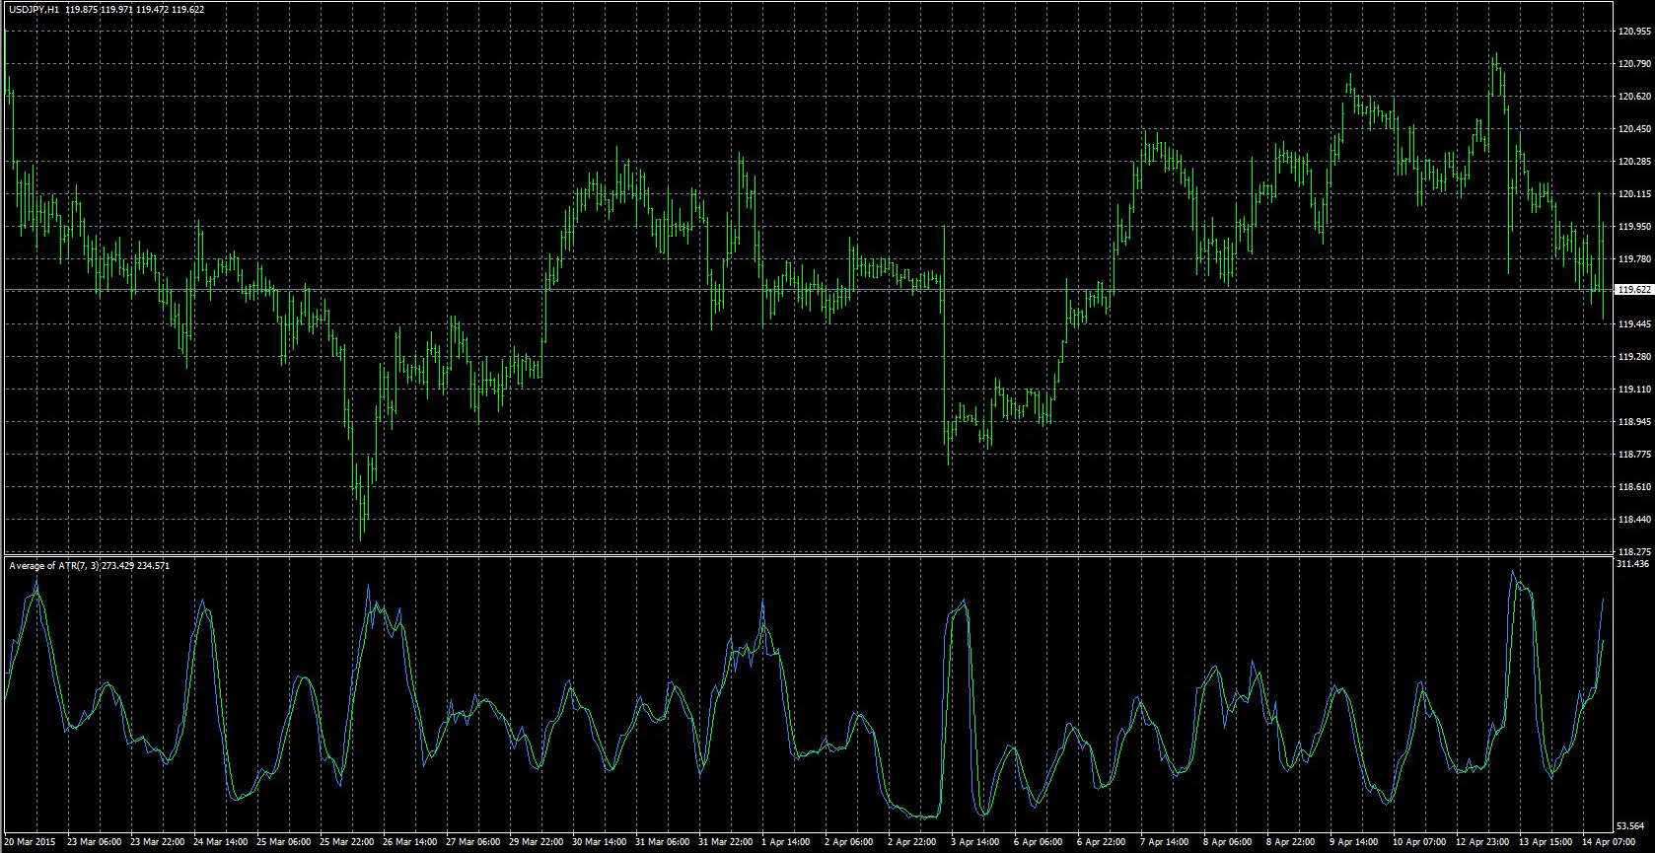The width and height of the screenshot is (1655, 853).
Task: Select the 23 Mar 06:00 time label
Action: [x=96, y=842]
